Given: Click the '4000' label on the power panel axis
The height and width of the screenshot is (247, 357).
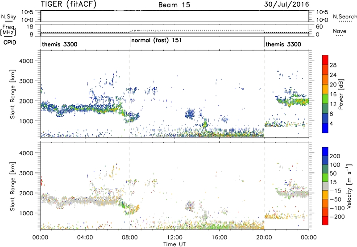Looking at the screenshot, I should (26, 61).
